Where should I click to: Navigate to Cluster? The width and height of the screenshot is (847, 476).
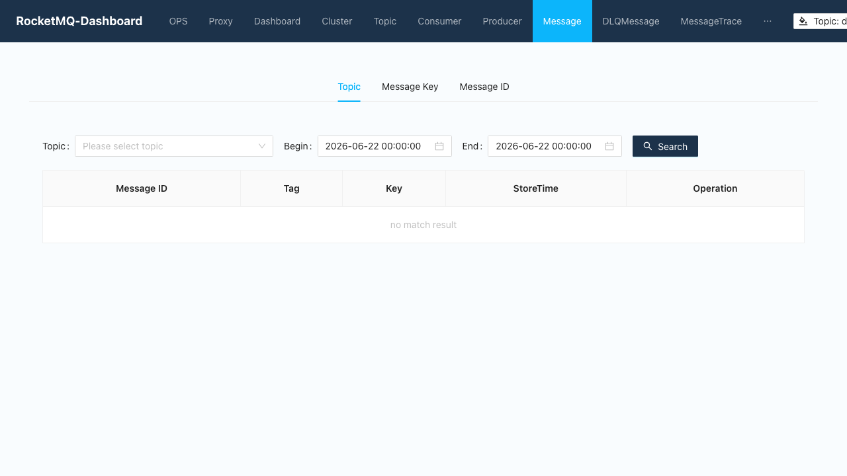337,21
